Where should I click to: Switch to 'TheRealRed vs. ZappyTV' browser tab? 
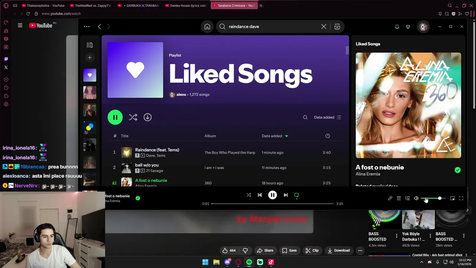pyautogui.click(x=90, y=6)
